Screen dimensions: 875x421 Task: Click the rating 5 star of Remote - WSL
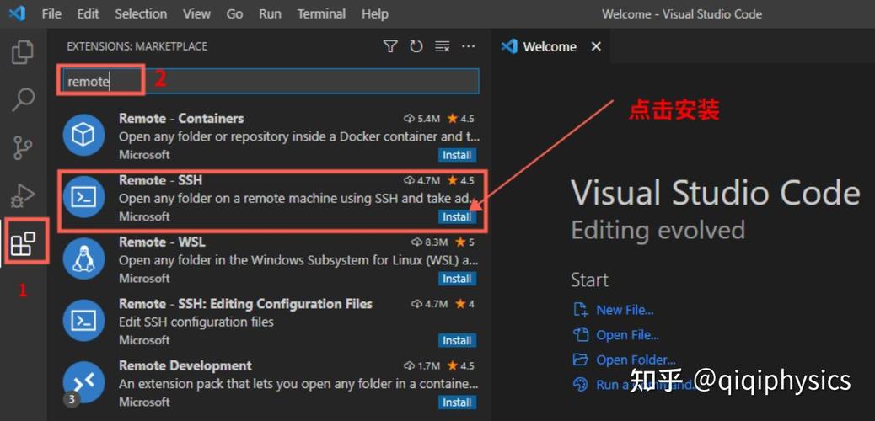464,242
